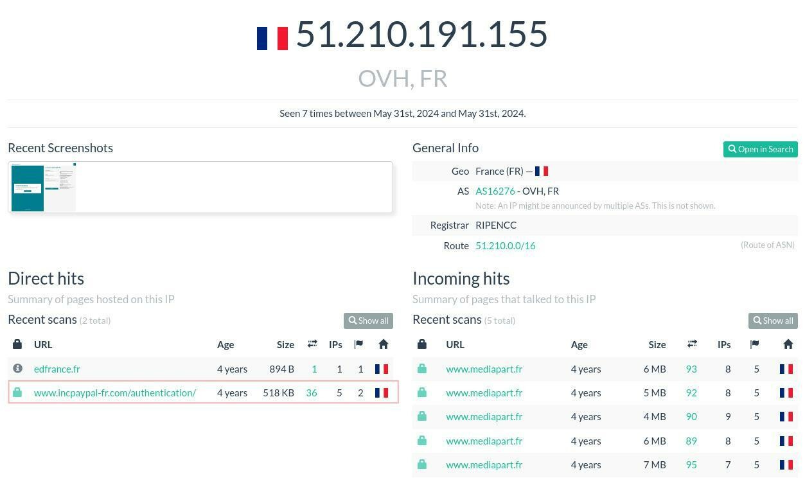Click the Seen 7 times date text
805x485 pixels.
[x=403, y=113]
